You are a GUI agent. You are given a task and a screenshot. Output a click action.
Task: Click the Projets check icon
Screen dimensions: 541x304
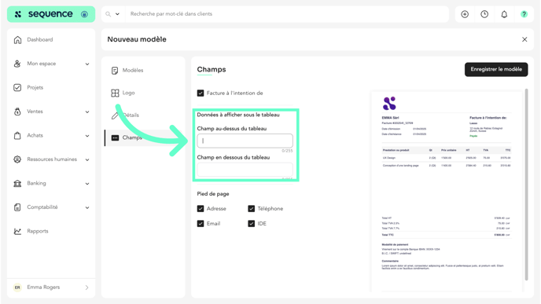click(x=17, y=87)
